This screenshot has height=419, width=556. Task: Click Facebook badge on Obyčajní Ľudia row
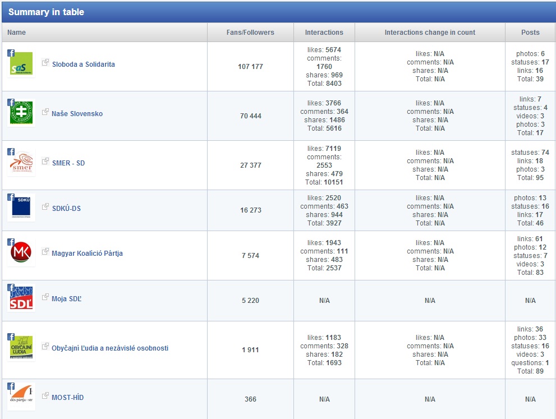tap(11, 337)
